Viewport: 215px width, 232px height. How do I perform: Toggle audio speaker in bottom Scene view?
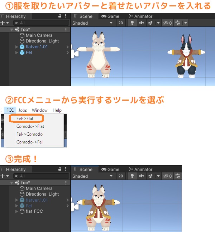(141, 176)
